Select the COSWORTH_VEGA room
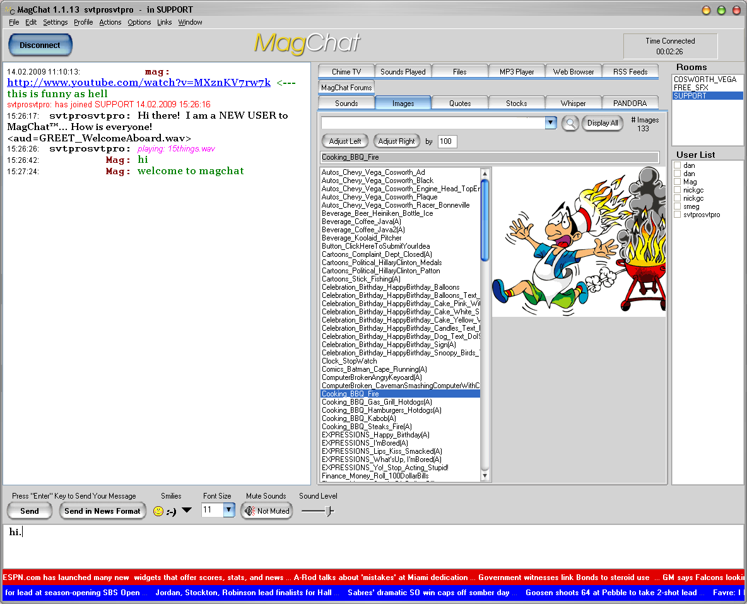 [704, 80]
